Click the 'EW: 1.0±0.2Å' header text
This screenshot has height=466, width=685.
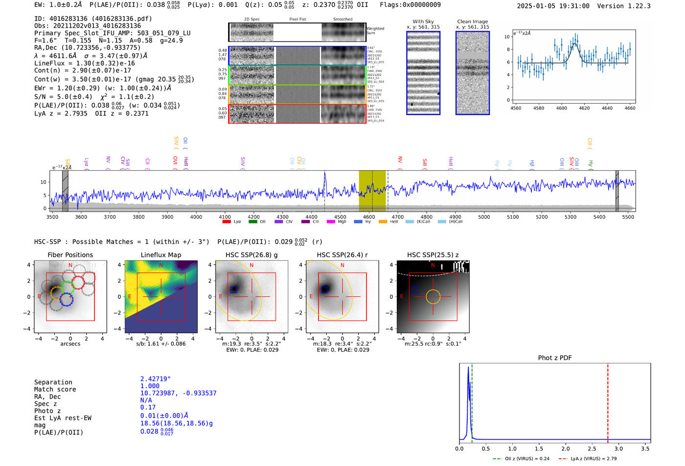tap(58, 5)
